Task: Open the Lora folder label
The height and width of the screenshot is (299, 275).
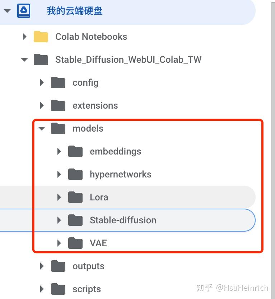Action: pyautogui.click(x=99, y=197)
